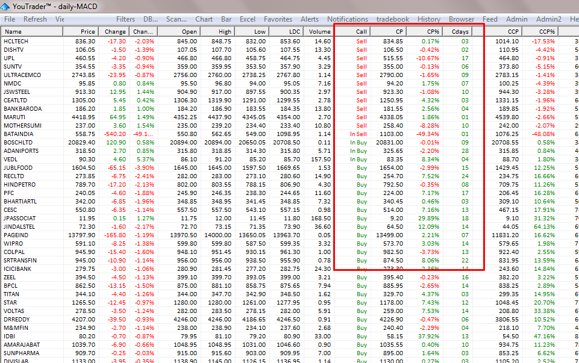579x363 pixels.
Task: Select the HCLTECH row name
Action: (16, 42)
